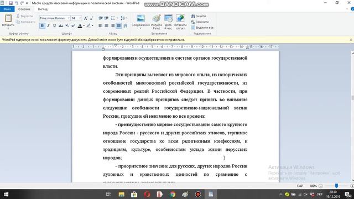
Task: Open the УКР language indicator in tray
Action: 320,194
